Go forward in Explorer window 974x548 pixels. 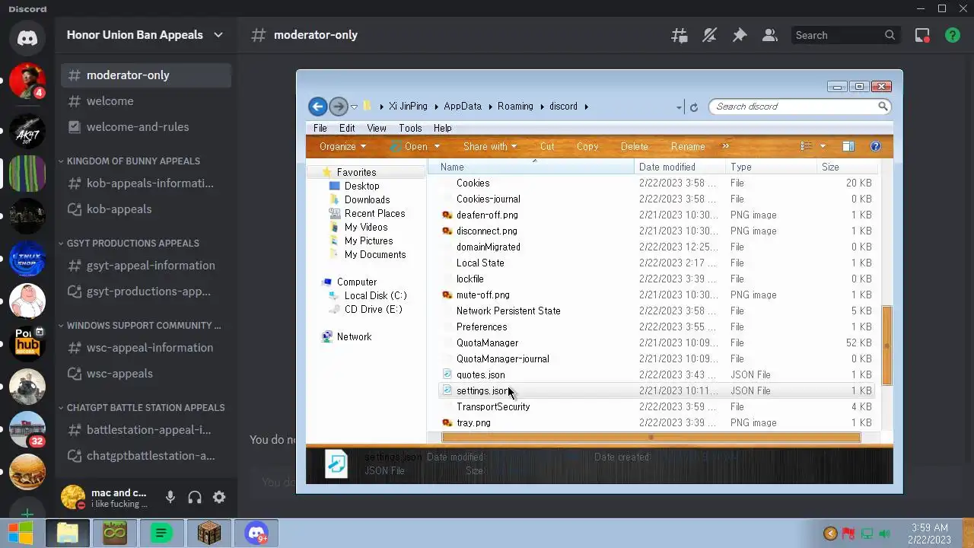pyautogui.click(x=339, y=107)
